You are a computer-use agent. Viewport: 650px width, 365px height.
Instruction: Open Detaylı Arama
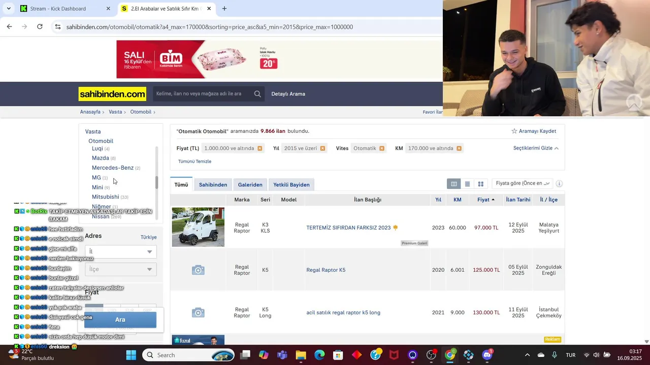pos(288,94)
